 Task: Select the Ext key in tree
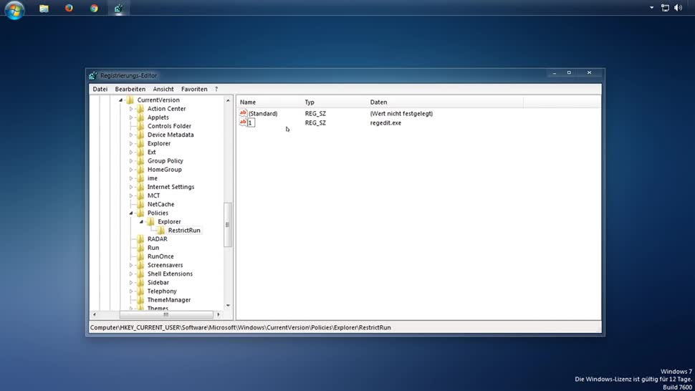[152, 152]
